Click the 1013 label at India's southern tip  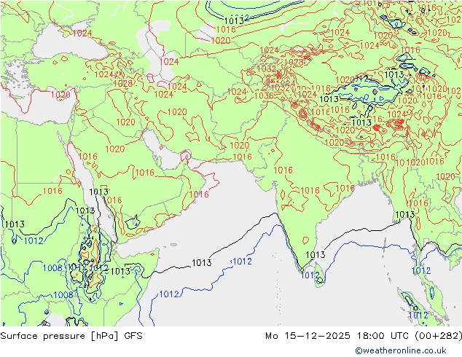pyautogui.click(x=316, y=254)
